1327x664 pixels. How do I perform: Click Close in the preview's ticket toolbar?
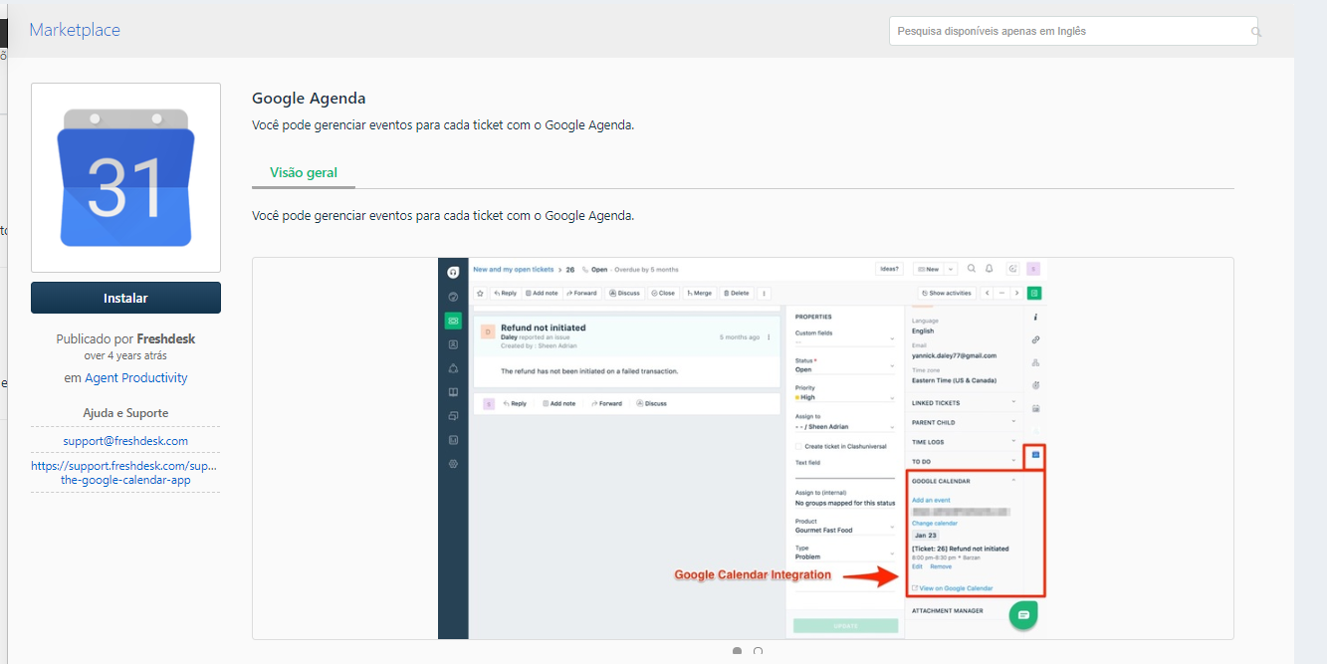tap(663, 294)
